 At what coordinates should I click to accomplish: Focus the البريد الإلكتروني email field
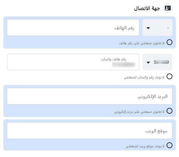click(x=89, y=96)
